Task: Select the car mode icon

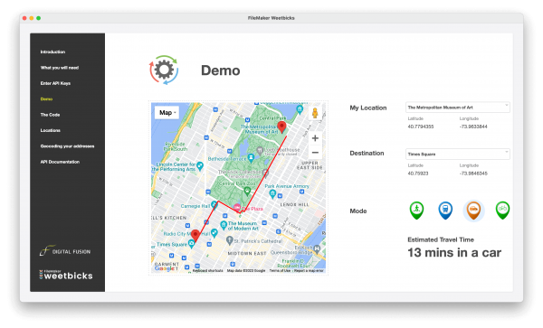Action: [x=473, y=211]
